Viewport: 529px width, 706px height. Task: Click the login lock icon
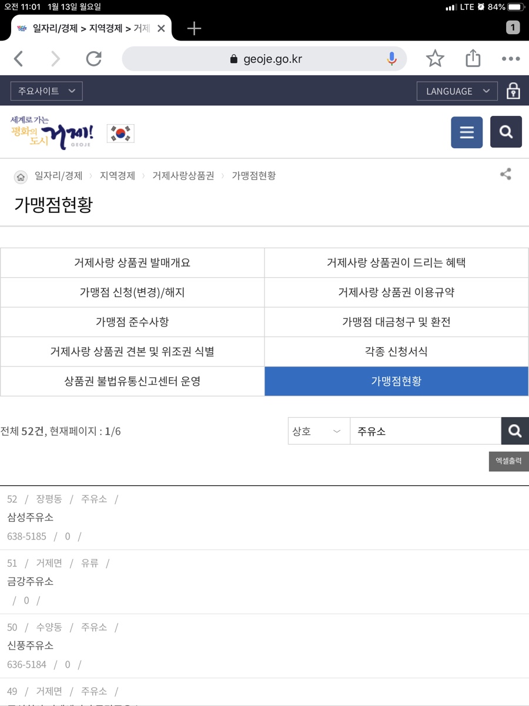point(513,91)
